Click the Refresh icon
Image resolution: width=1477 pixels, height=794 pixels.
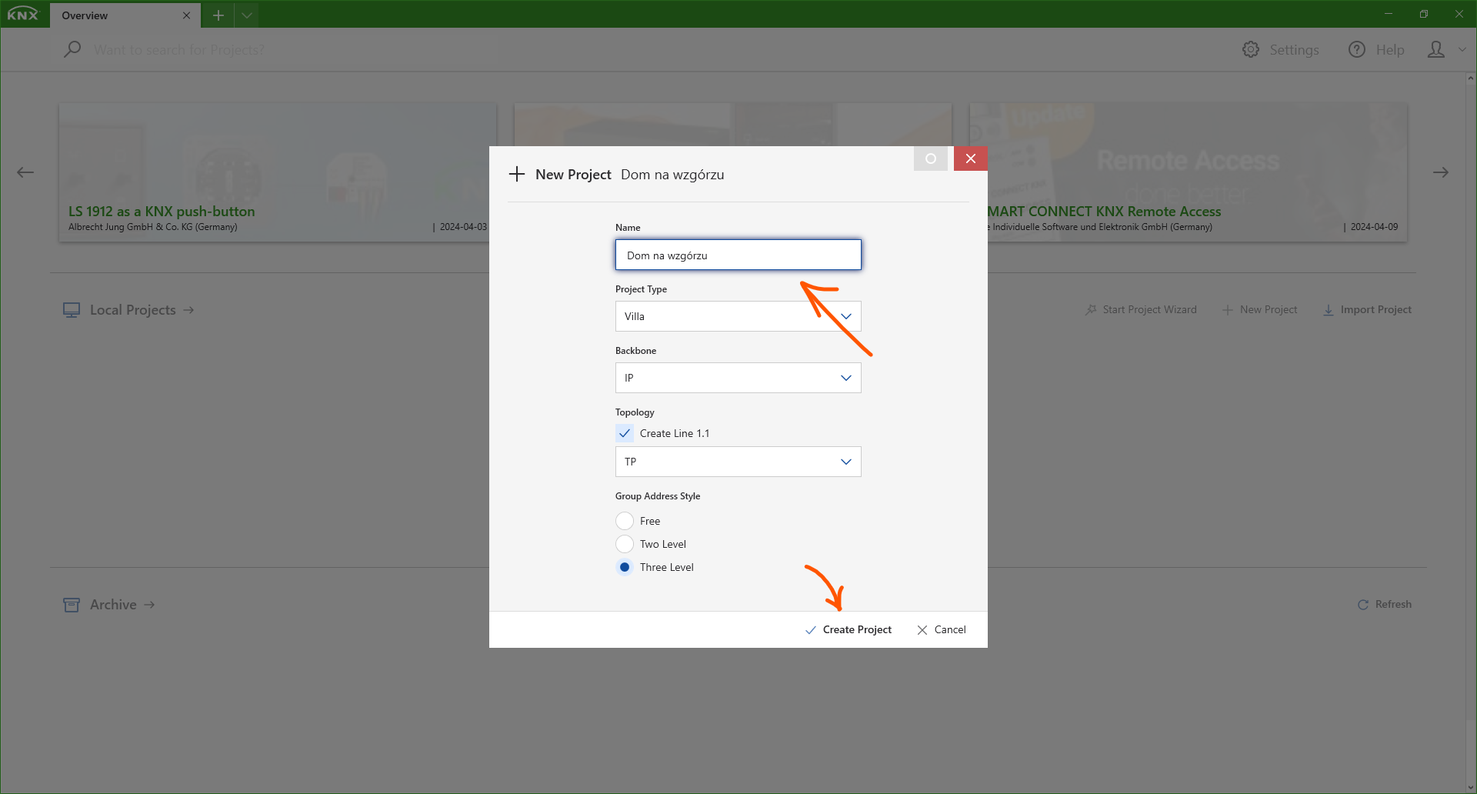(1363, 605)
